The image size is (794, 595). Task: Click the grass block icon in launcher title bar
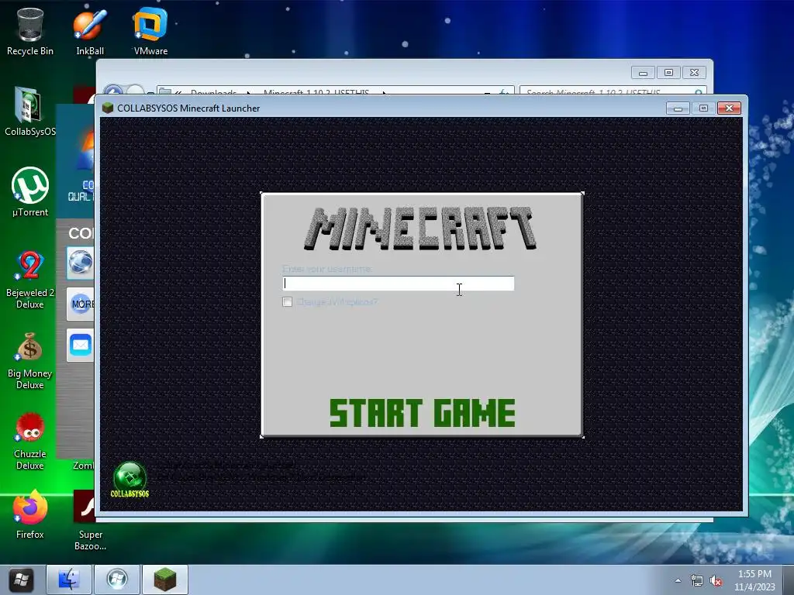click(107, 108)
